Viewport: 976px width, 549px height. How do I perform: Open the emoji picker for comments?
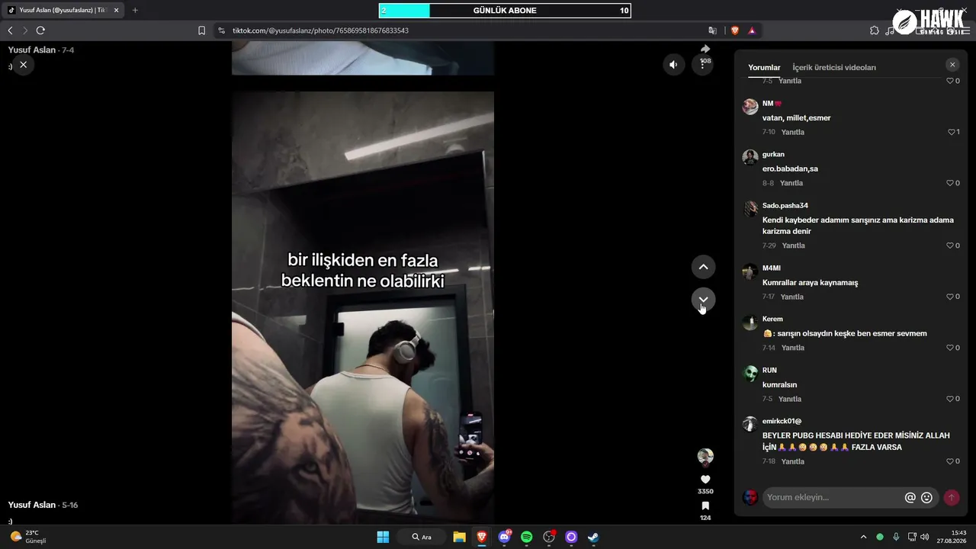pyautogui.click(x=926, y=498)
